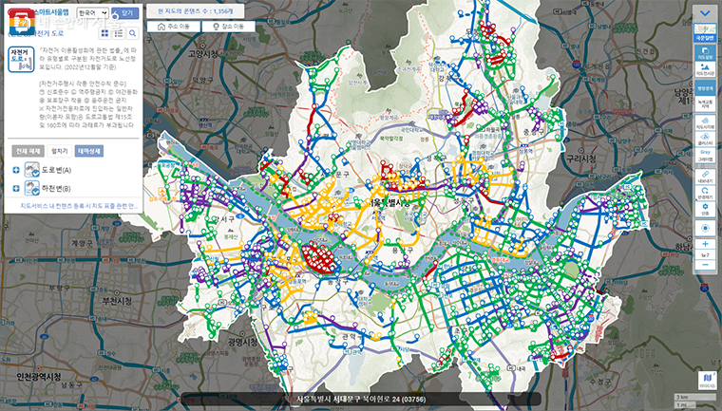Click the 인천광역시청 map label
The image size is (722, 411).
pyautogui.click(x=39, y=377)
